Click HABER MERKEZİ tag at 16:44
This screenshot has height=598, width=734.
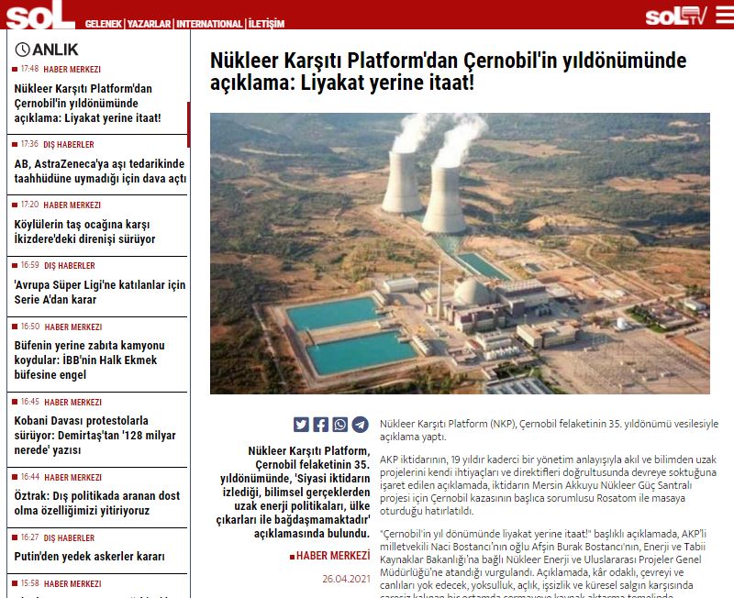(73, 477)
